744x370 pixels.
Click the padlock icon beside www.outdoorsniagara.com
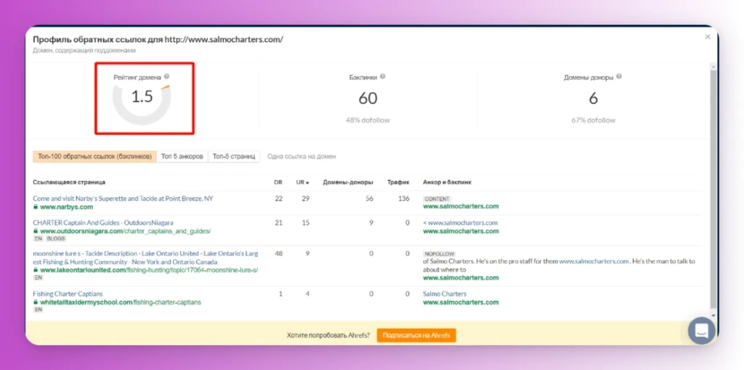(36, 231)
